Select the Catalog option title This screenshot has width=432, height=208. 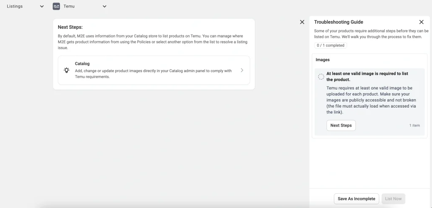82,64
